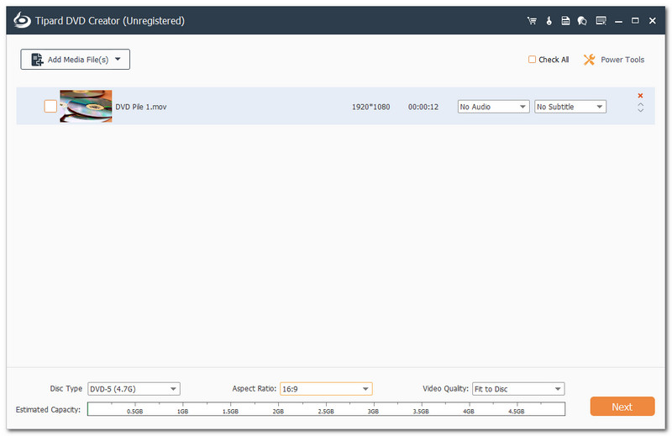Open the feedback chat bubble icon
This screenshot has height=436, width=672.
[x=582, y=20]
